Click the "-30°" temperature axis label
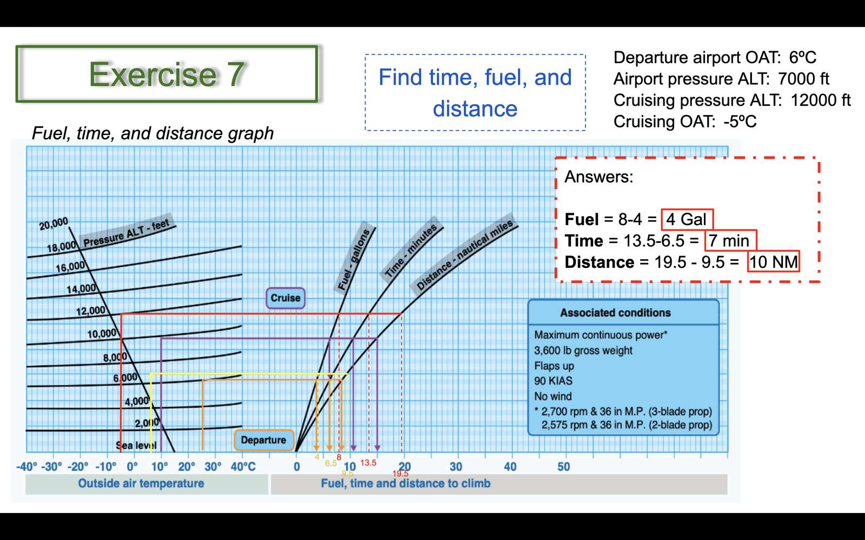The height and width of the screenshot is (540, 865). click(x=52, y=467)
